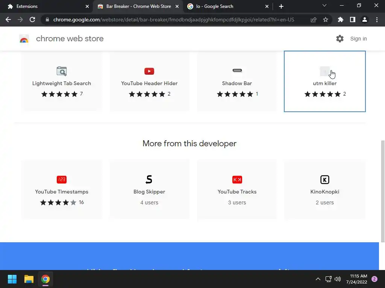The height and width of the screenshot is (288, 385).
Task: Open Lightweight Tab Search extension title
Action: 62,83
